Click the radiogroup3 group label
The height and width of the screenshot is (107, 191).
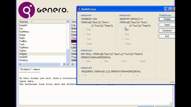click(x=86, y=50)
